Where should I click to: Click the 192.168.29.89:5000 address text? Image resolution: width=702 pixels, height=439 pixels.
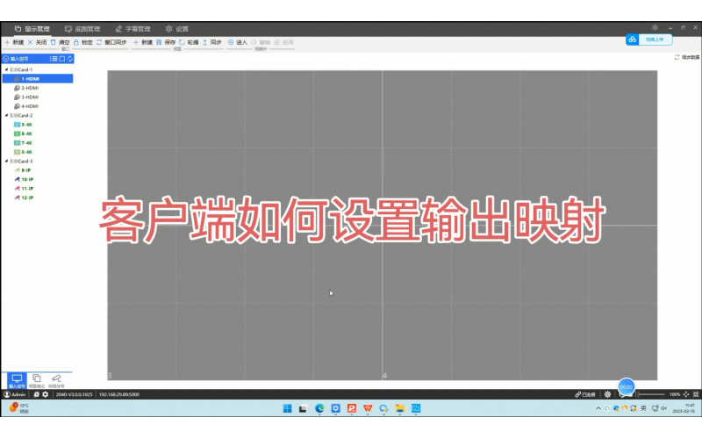click(119, 394)
